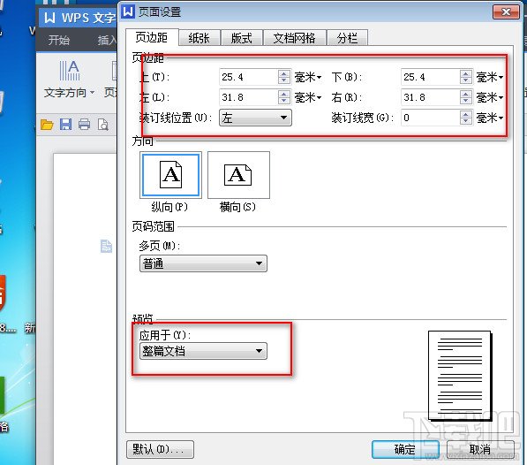
Task: Open 毫米 unit dropdown for gutter width
Action: (x=490, y=118)
